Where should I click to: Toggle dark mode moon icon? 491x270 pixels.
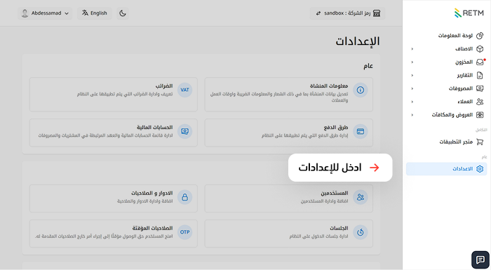tap(123, 13)
